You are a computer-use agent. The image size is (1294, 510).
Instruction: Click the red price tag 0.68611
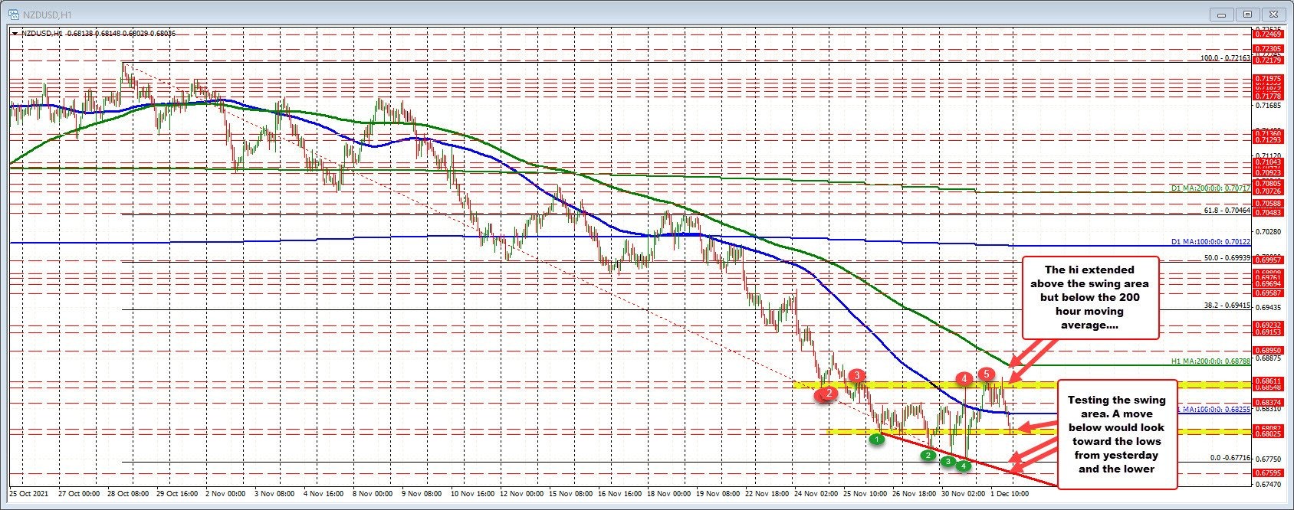(1269, 381)
